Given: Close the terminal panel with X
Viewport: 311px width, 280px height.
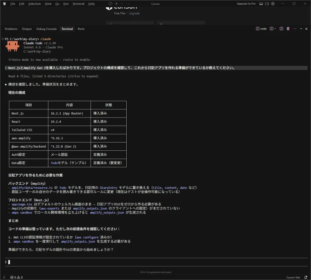Looking at the screenshot, I should tap(306, 29).
